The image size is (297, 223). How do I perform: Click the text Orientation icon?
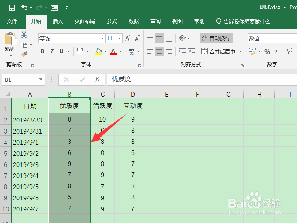pyautogui.click(x=182, y=38)
